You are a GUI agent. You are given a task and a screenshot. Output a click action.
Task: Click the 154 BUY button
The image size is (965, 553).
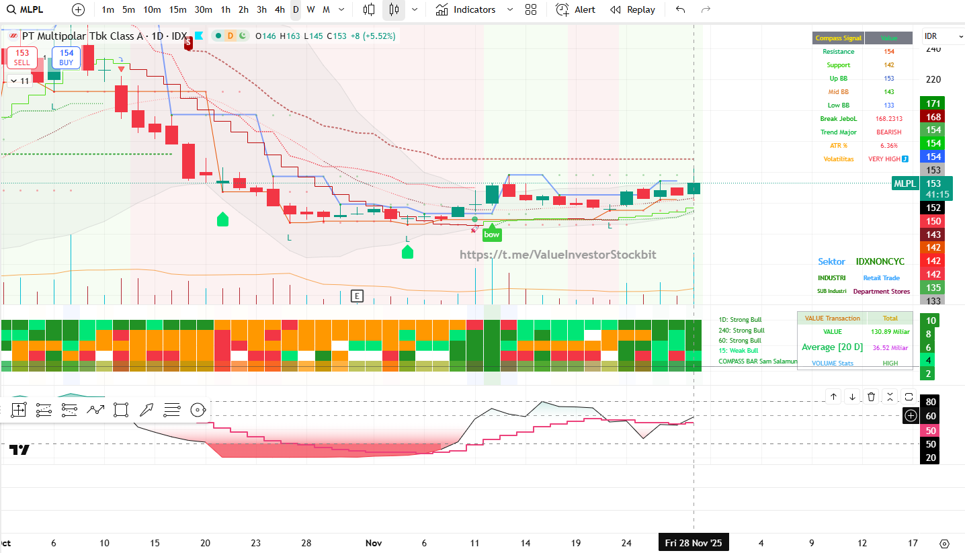point(67,57)
